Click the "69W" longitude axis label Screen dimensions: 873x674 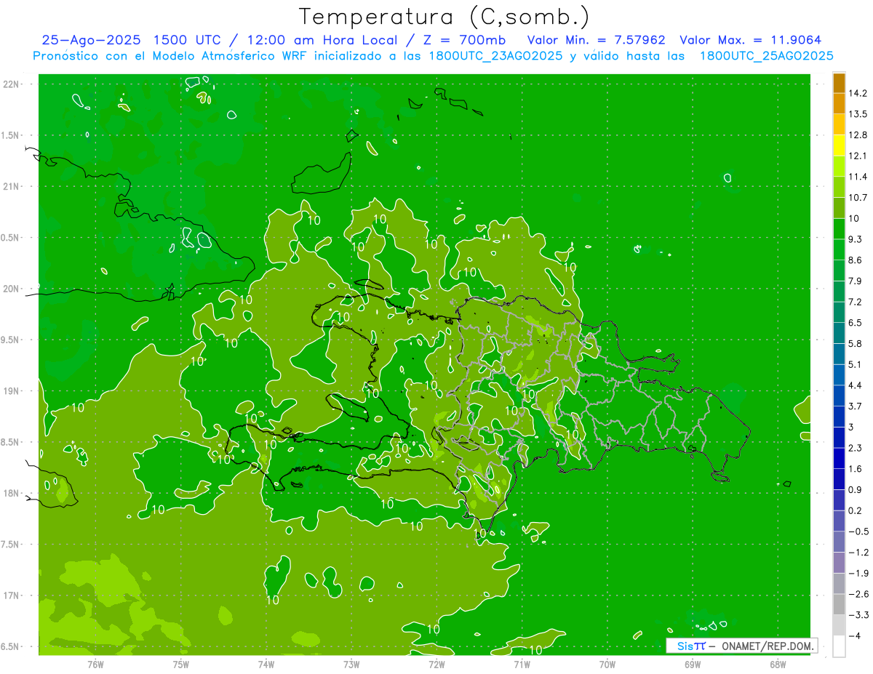tap(693, 665)
